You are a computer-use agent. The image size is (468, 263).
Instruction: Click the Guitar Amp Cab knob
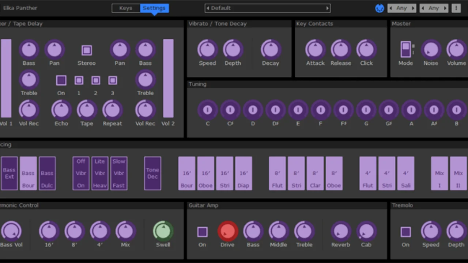point(366,231)
